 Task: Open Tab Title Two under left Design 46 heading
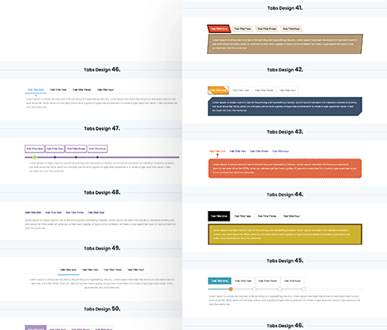click(58, 90)
